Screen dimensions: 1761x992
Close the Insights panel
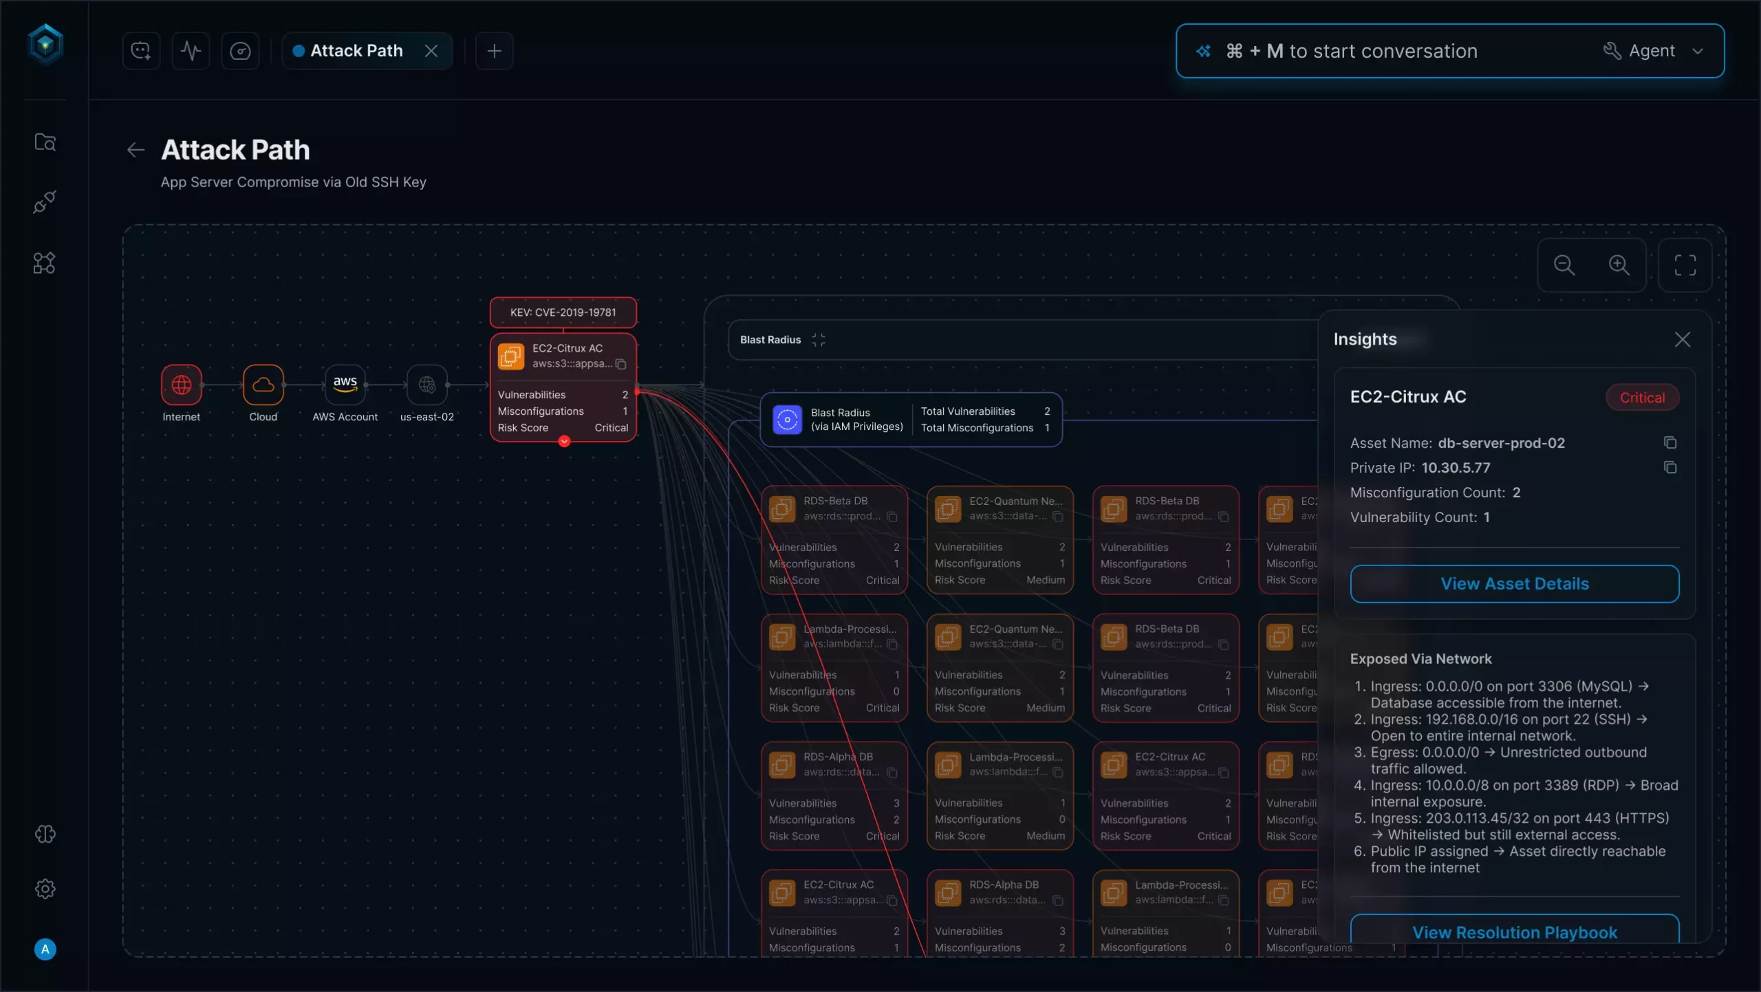[1682, 340]
